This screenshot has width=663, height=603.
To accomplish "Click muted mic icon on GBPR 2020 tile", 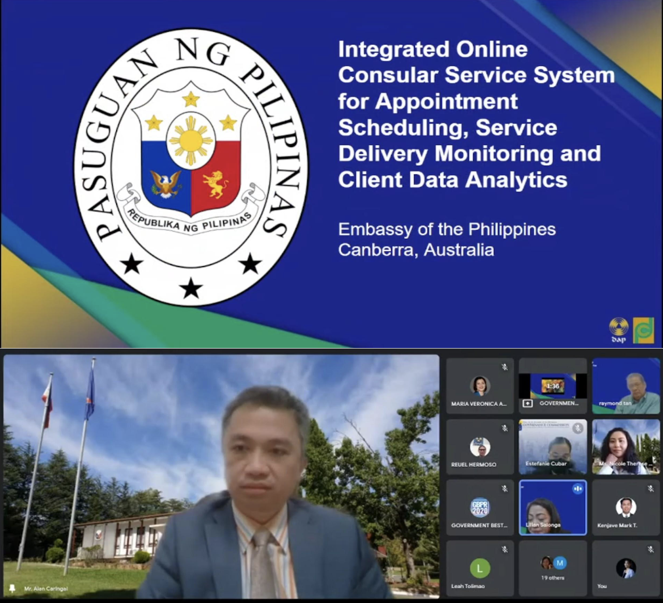I will click(505, 489).
